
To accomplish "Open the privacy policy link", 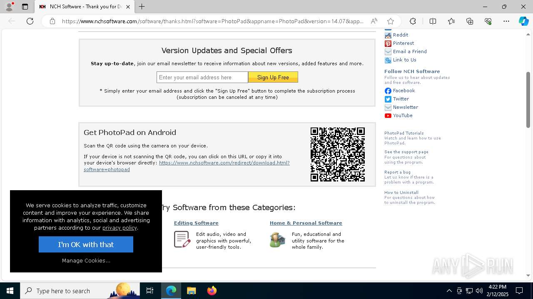I will (120, 228).
